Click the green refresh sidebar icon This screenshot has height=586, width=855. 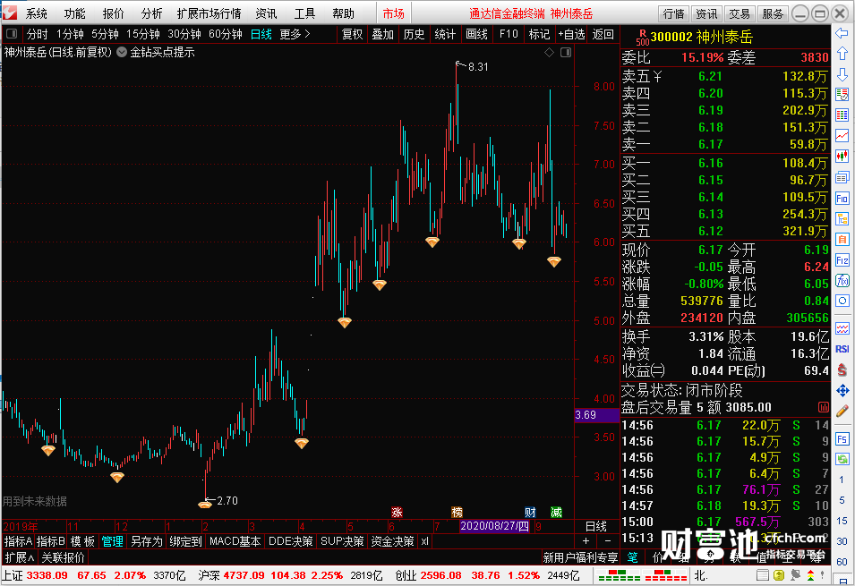pos(842,459)
